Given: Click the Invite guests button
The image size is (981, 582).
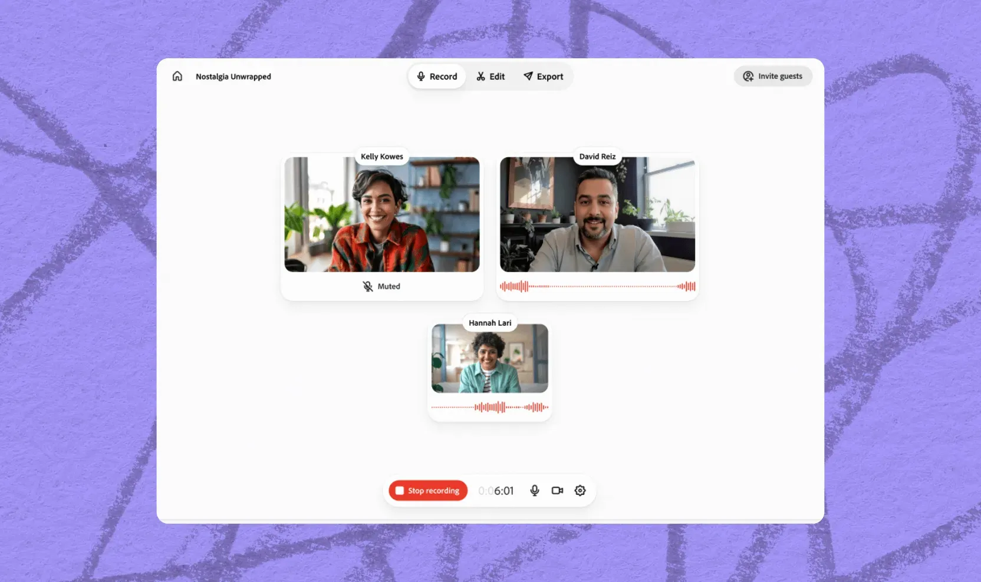Looking at the screenshot, I should (773, 76).
